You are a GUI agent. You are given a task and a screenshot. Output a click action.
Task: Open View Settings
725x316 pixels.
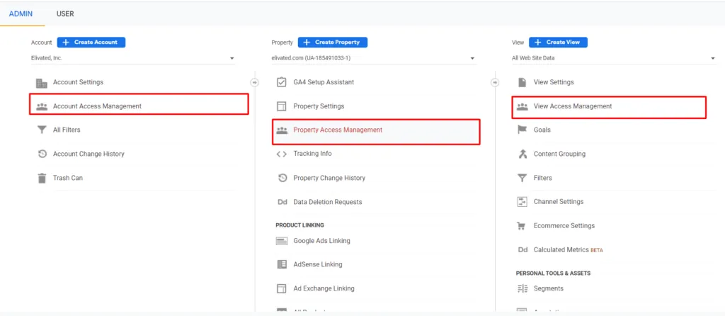click(x=554, y=82)
